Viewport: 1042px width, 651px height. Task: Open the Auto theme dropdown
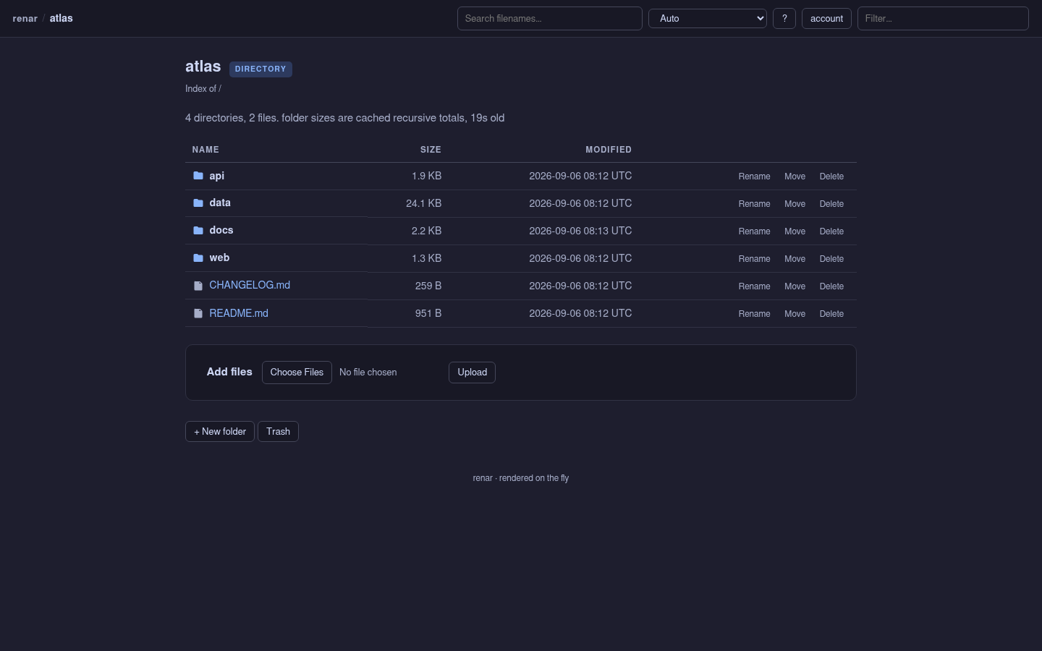(708, 18)
